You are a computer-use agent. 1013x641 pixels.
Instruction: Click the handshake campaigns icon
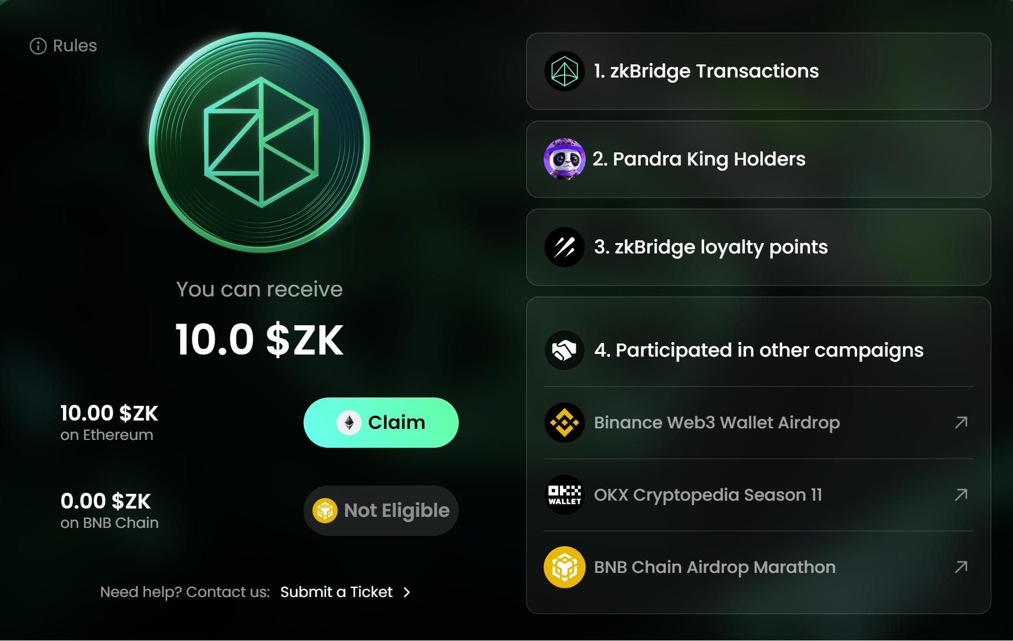coord(565,350)
